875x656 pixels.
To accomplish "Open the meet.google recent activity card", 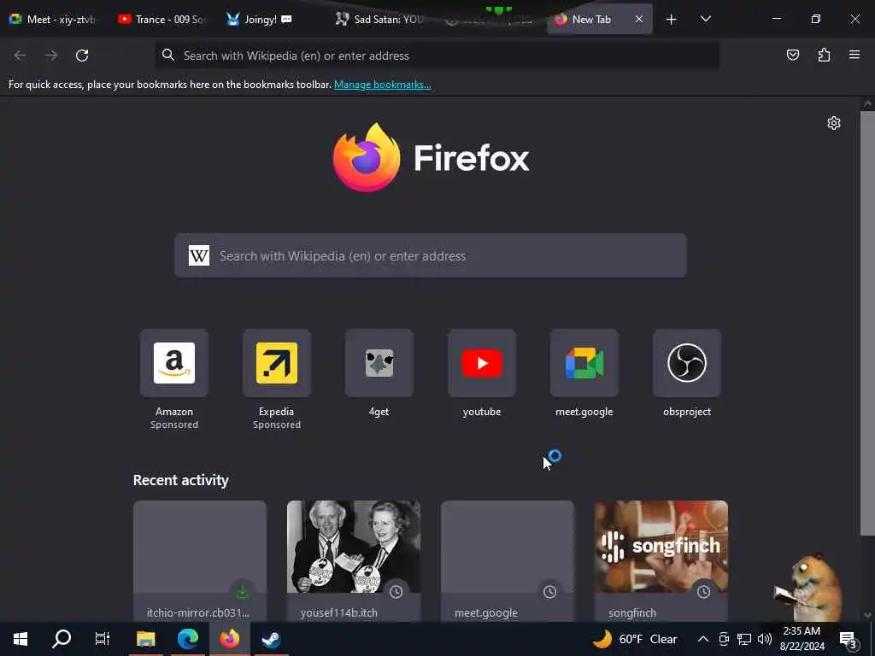I will (x=508, y=560).
